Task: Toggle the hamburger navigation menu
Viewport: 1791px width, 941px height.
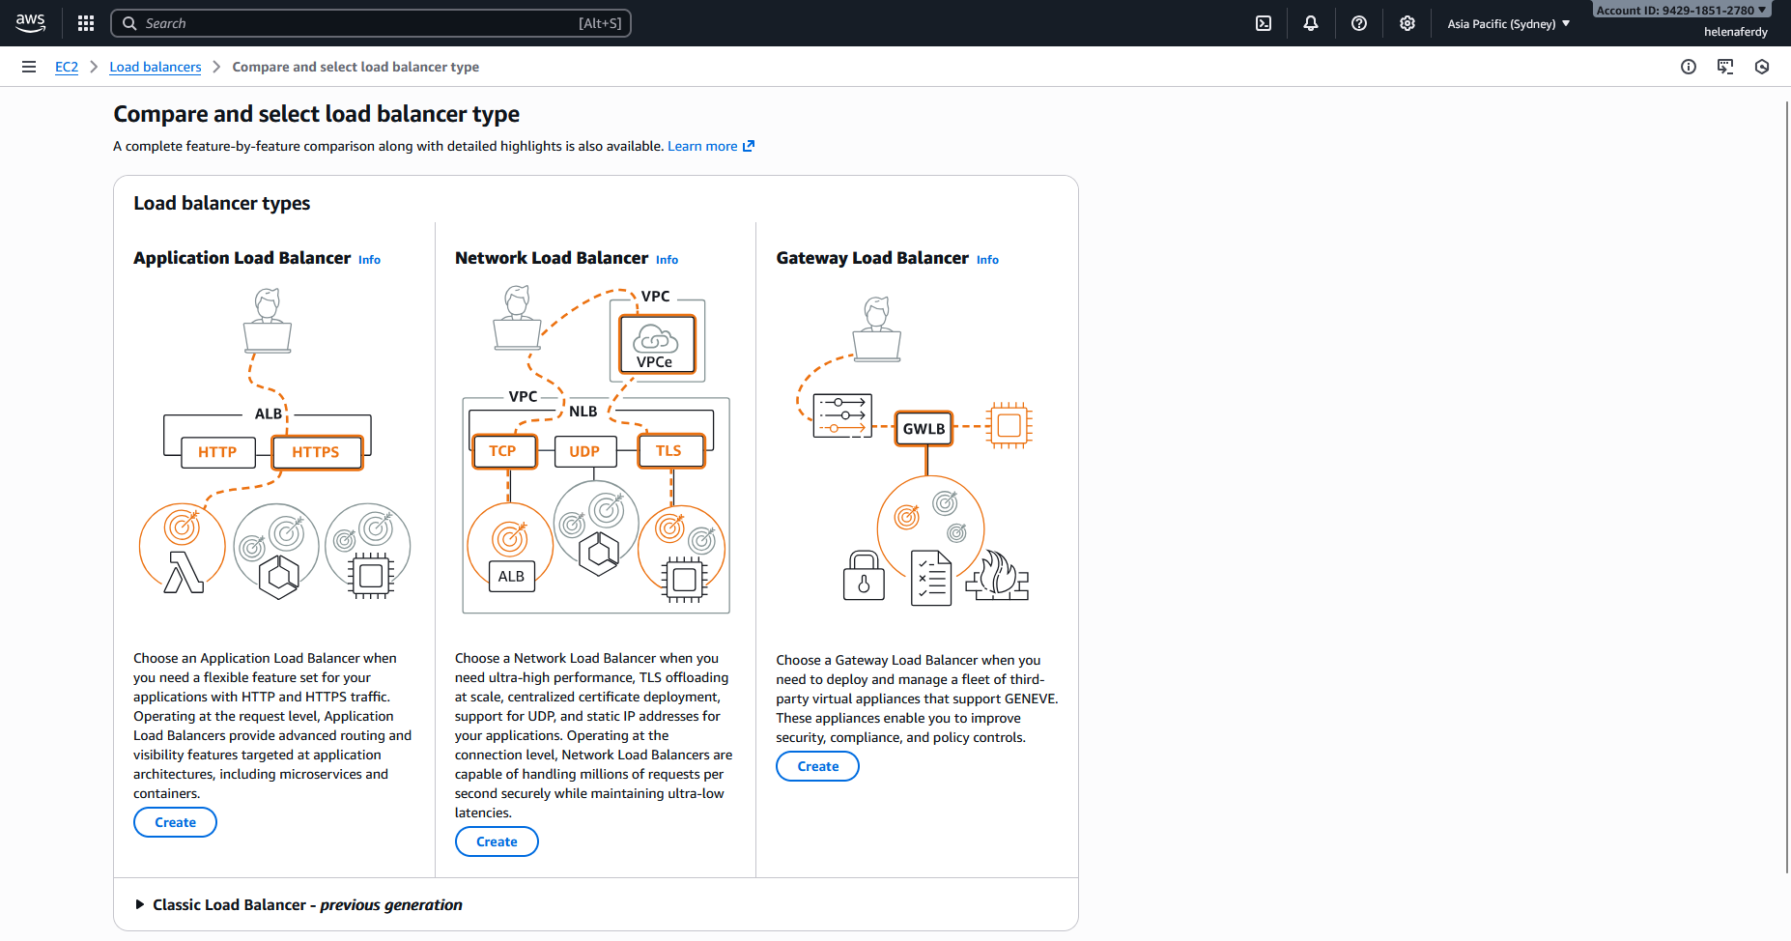Action: [29, 67]
